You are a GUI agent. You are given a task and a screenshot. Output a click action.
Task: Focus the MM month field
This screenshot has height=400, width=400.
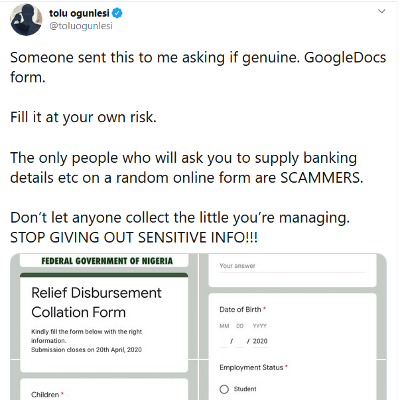tap(224, 341)
